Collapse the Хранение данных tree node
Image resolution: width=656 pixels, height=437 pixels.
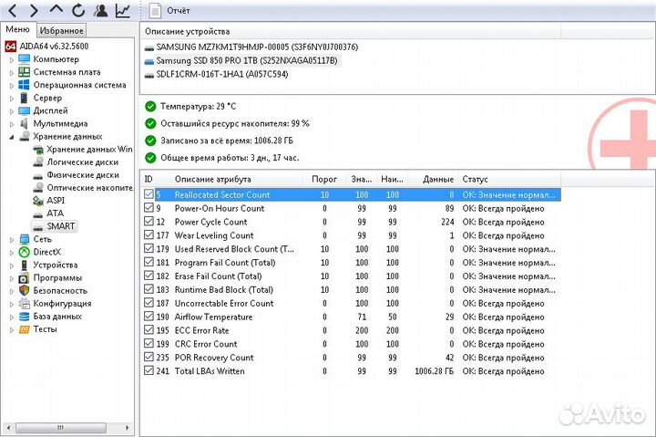click(11, 136)
